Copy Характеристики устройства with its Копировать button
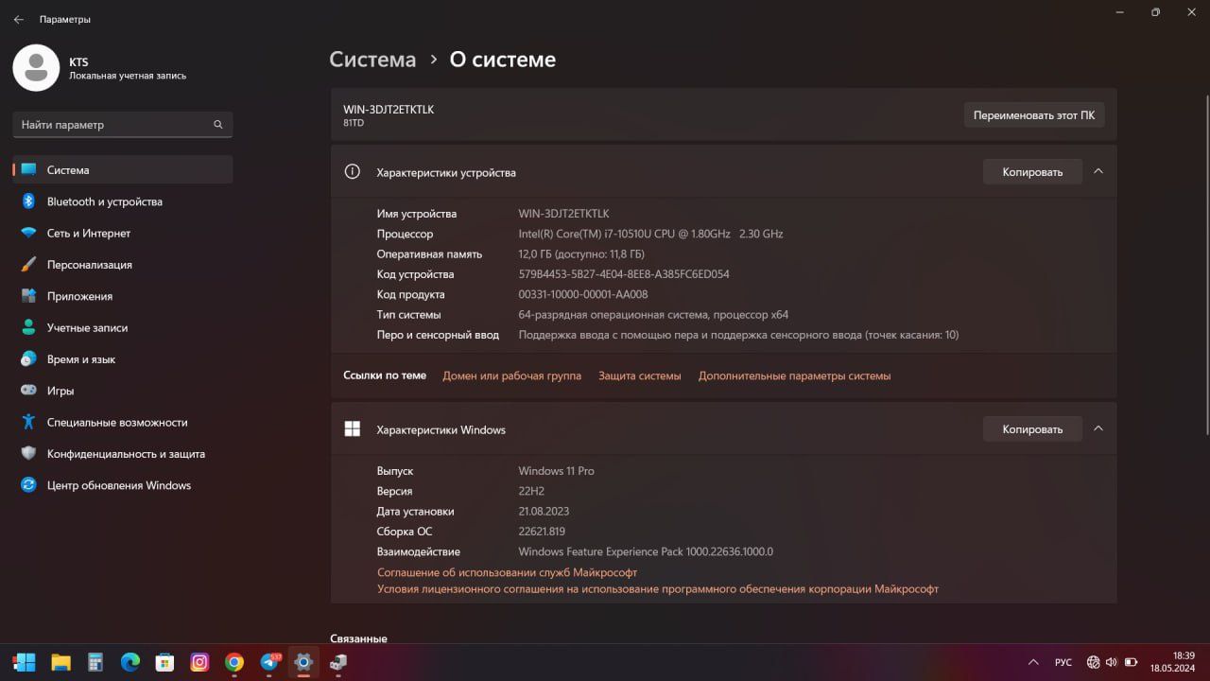 click(x=1032, y=172)
